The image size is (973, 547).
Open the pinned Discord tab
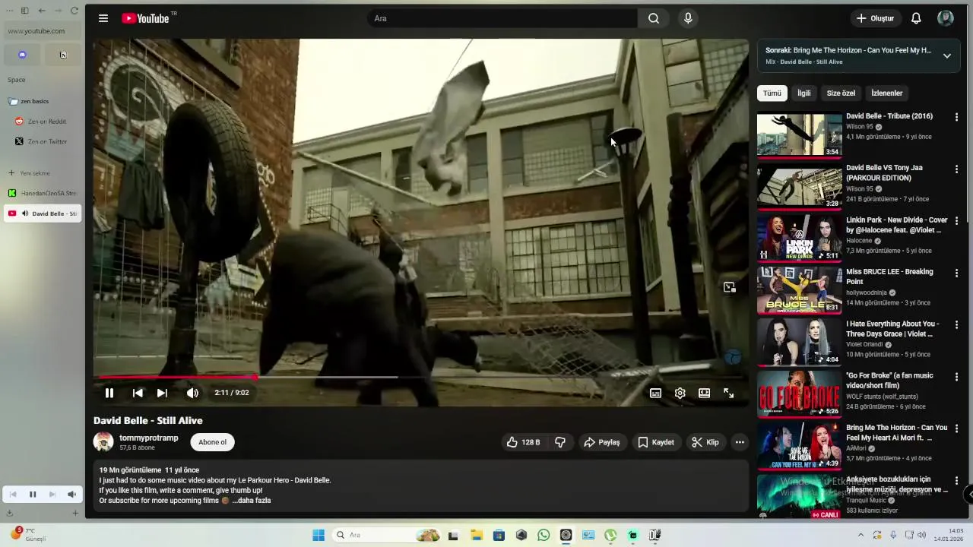click(x=22, y=55)
